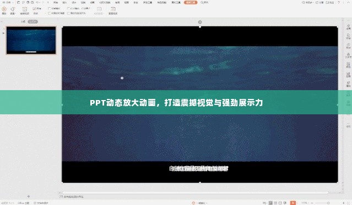352x205 pixels.
Task: Select the highlighted Video Tools (视频工具) tab
Action: tap(191, 2)
